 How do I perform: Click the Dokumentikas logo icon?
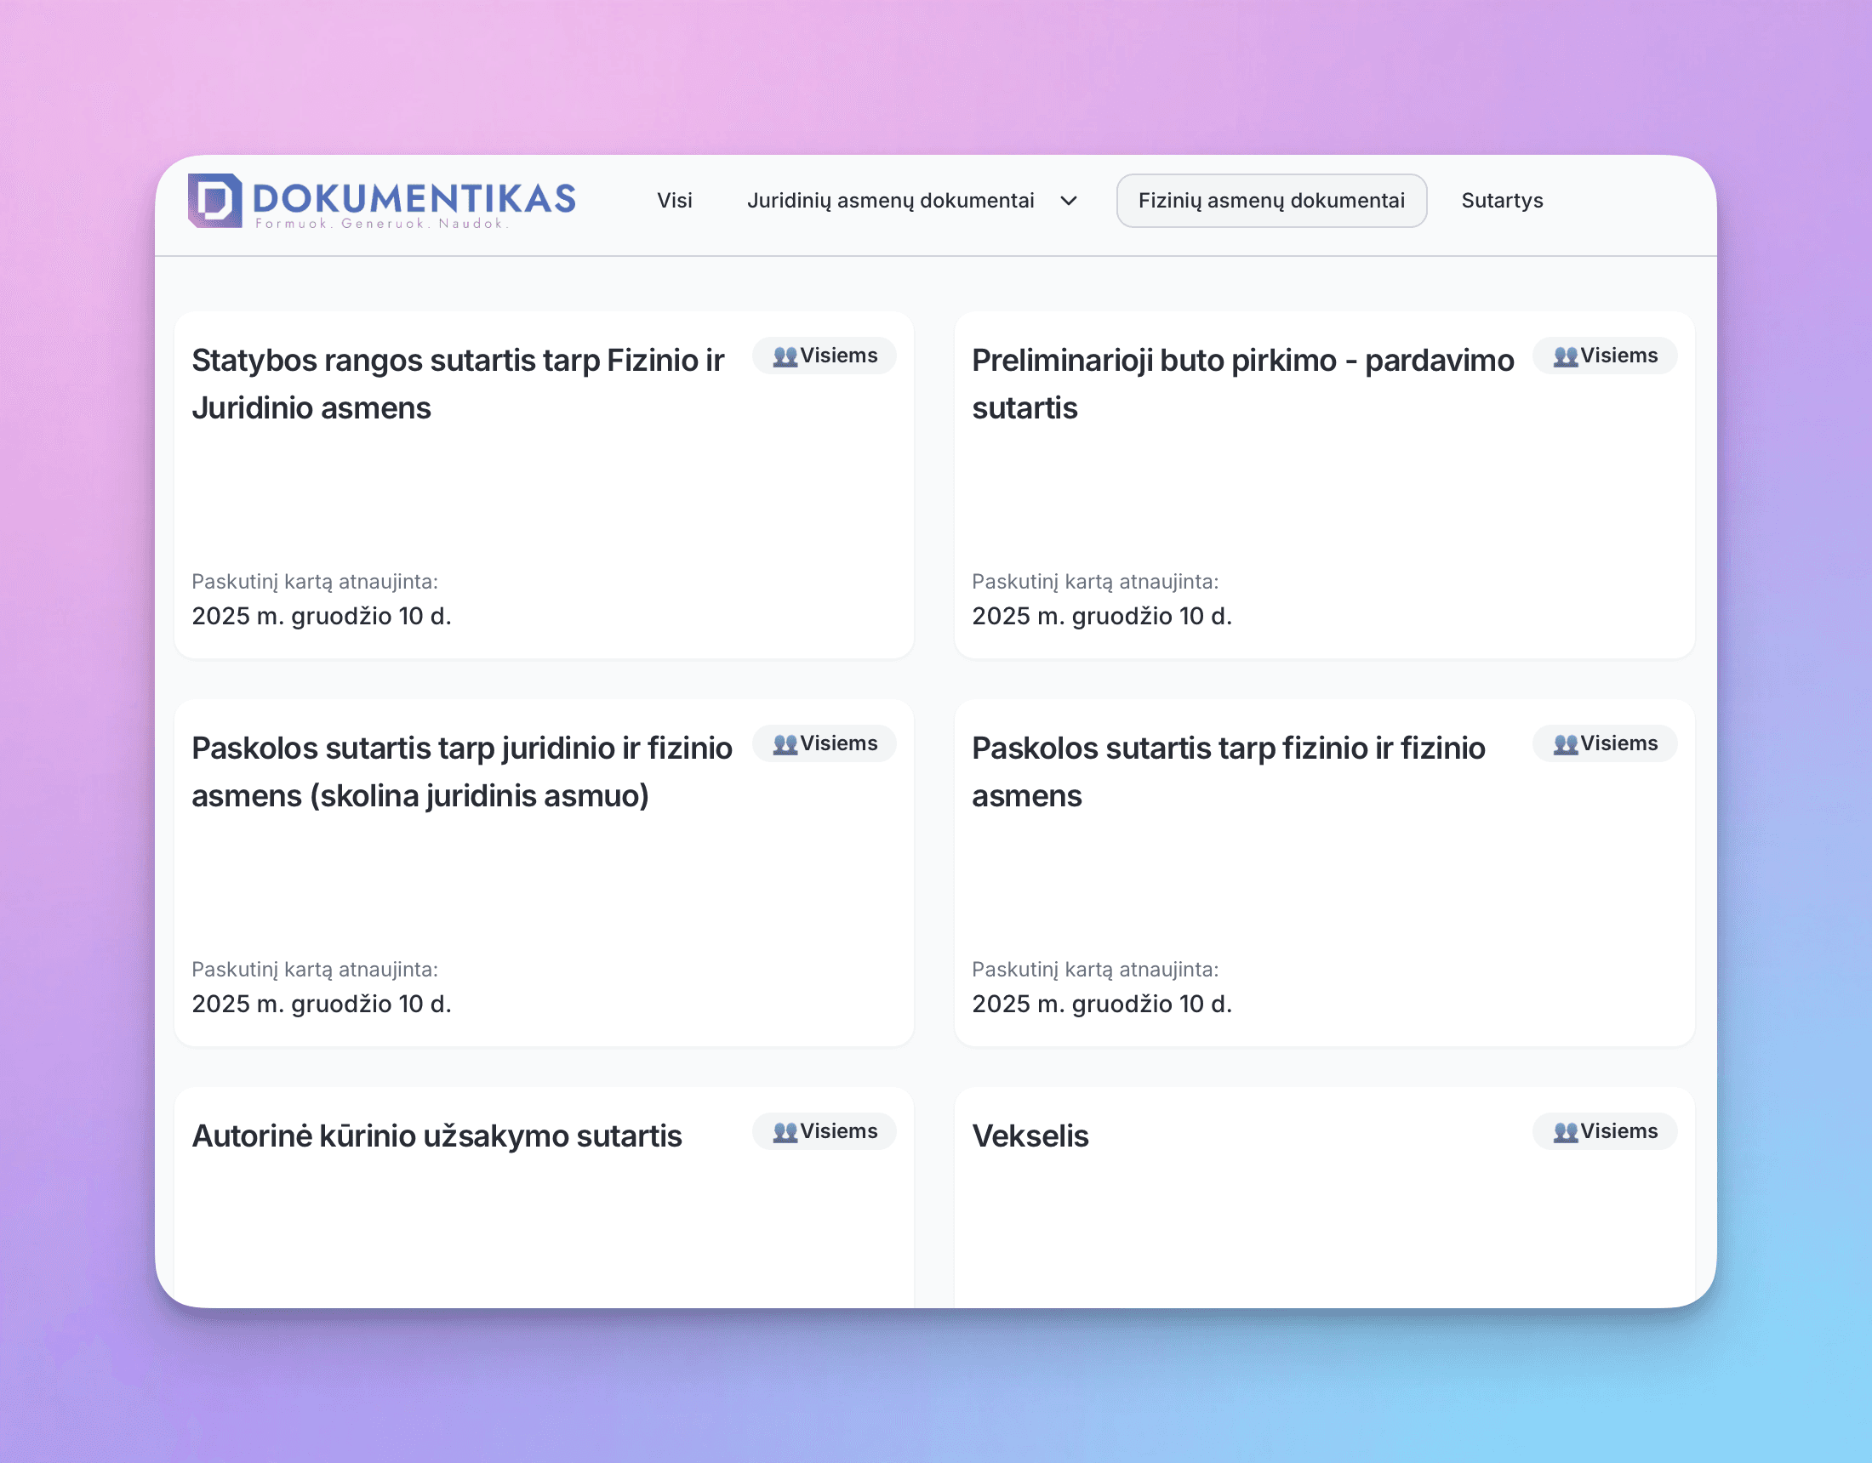point(214,201)
